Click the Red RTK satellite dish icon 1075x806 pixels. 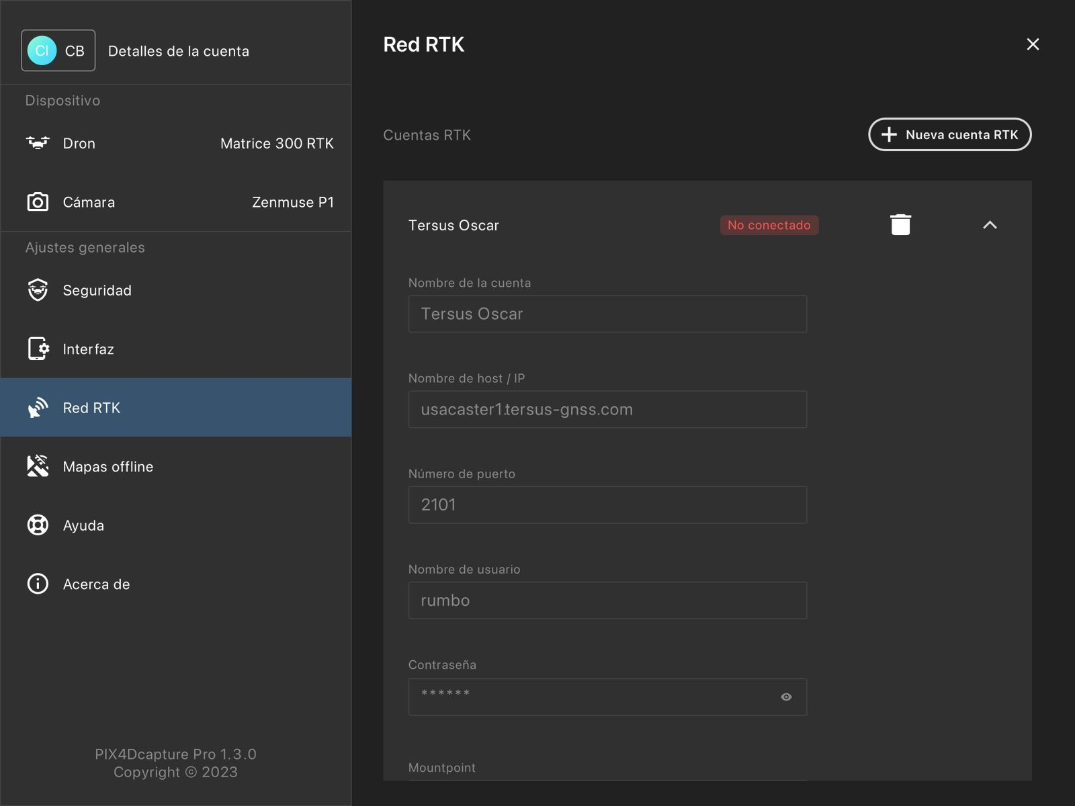pyautogui.click(x=38, y=408)
